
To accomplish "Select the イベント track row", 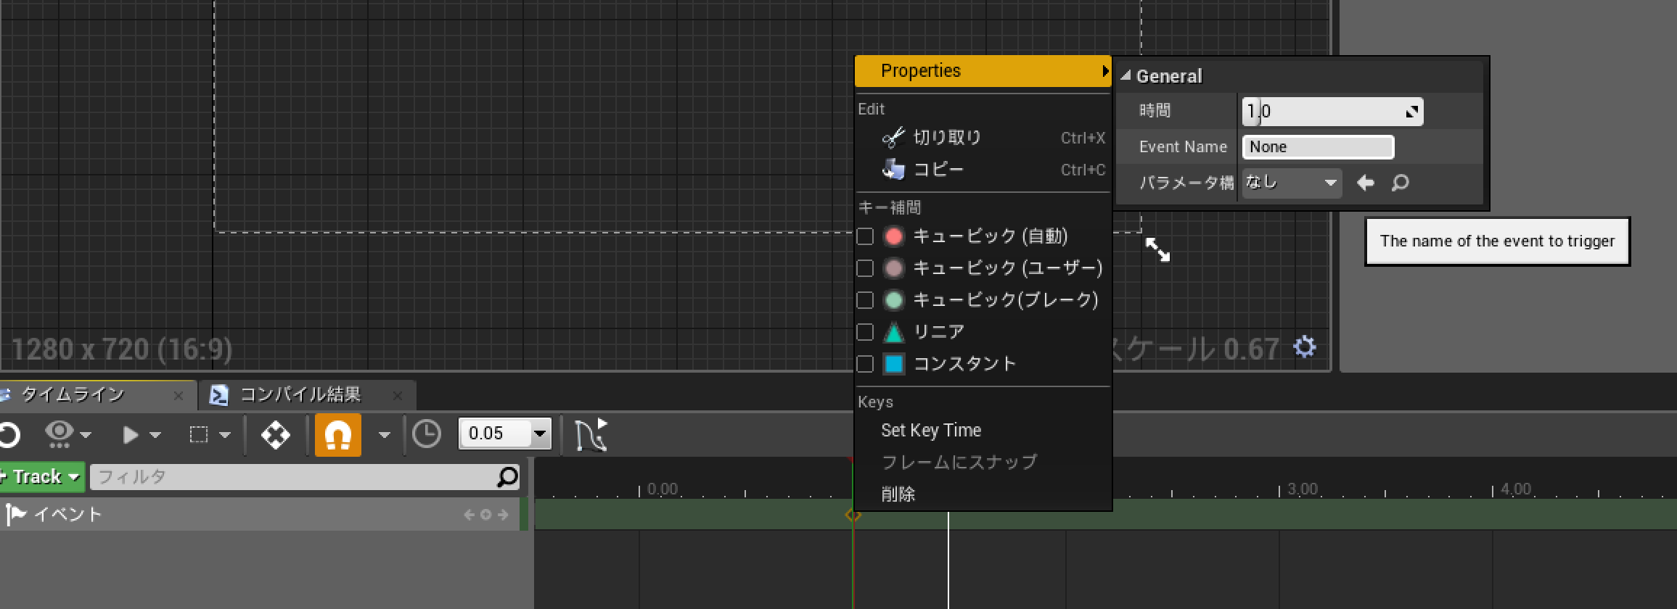I will pos(260,515).
